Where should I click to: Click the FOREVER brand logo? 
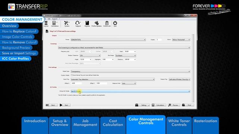click(x=211, y=9)
